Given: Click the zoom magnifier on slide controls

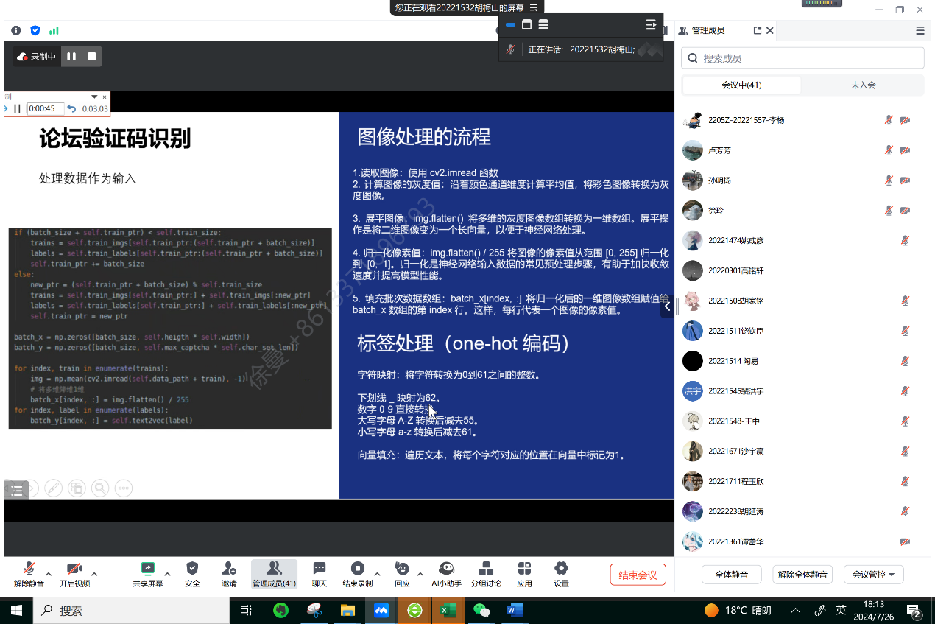Looking at the screenshot, I should [100, 488].
